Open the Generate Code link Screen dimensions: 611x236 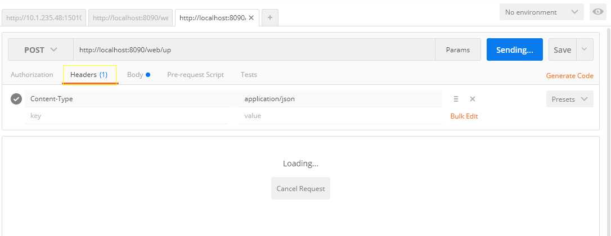570,75
